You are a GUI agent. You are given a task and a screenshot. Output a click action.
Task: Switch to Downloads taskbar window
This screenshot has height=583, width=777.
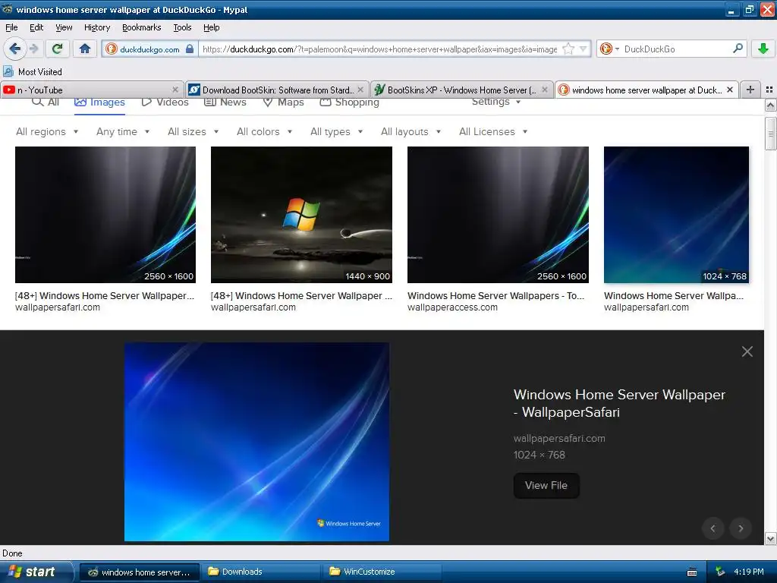click(x=262, y=572)
